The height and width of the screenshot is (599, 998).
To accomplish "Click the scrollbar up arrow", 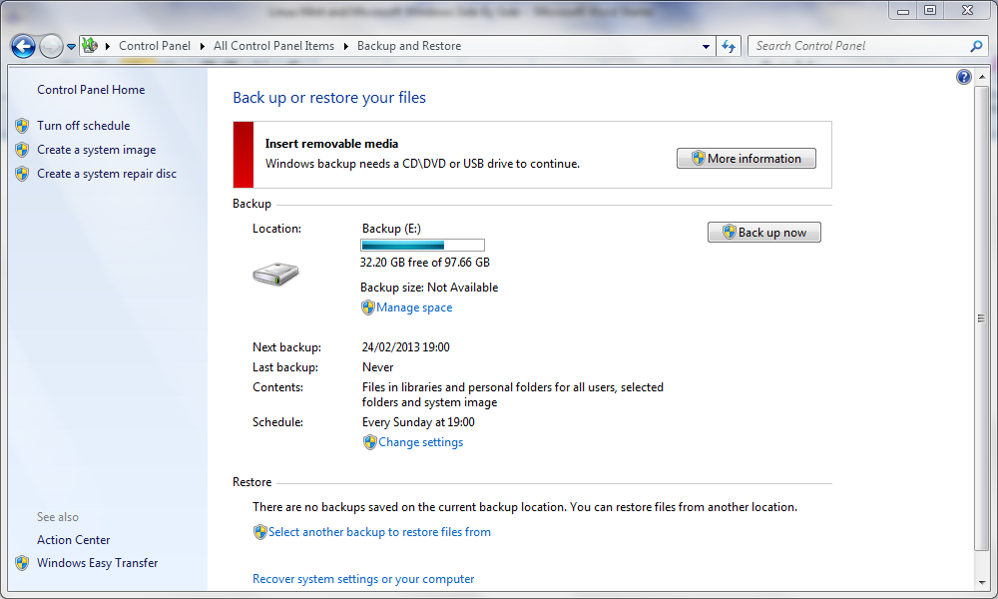I will [x=981, y=77].
